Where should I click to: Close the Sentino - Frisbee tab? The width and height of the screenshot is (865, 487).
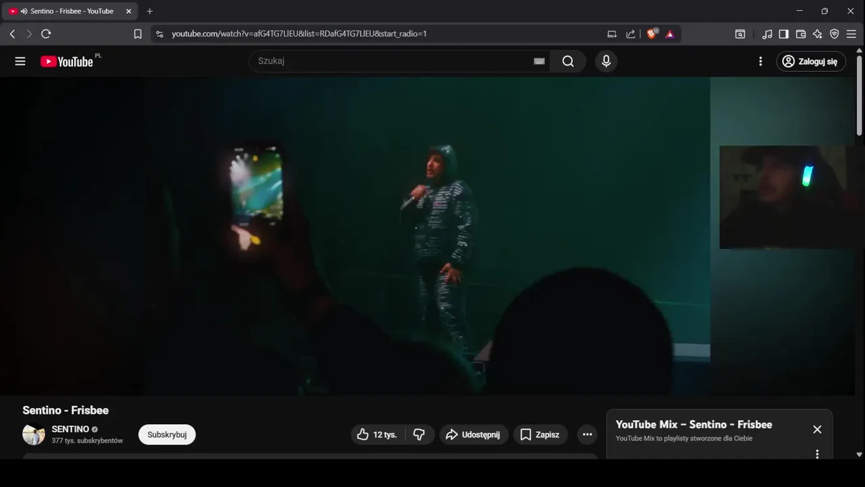[x=128, y=11]
